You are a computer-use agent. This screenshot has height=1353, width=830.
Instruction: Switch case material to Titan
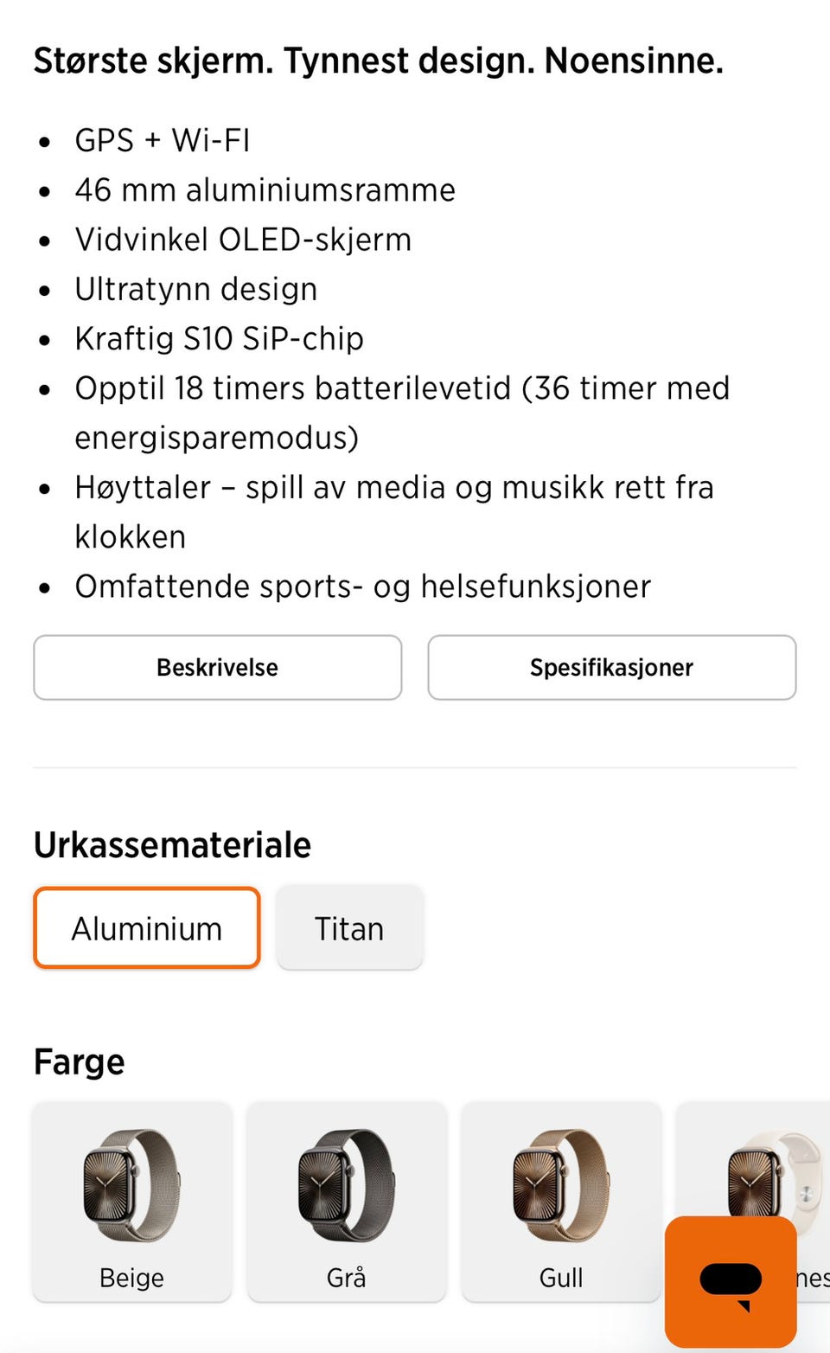pos(349,928)
